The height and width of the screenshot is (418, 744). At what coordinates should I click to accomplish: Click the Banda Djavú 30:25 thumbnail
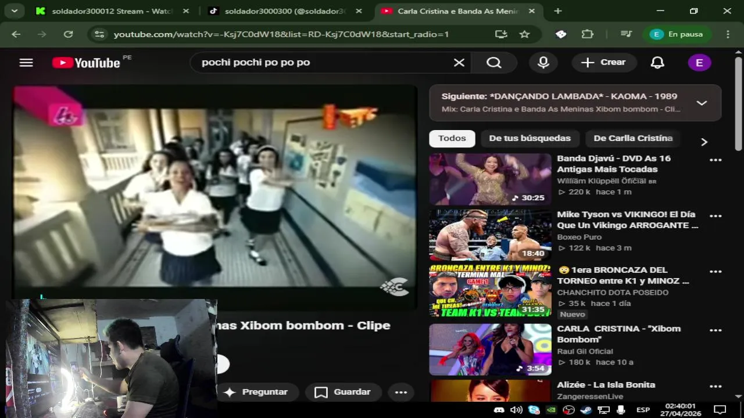coord(490,179)
